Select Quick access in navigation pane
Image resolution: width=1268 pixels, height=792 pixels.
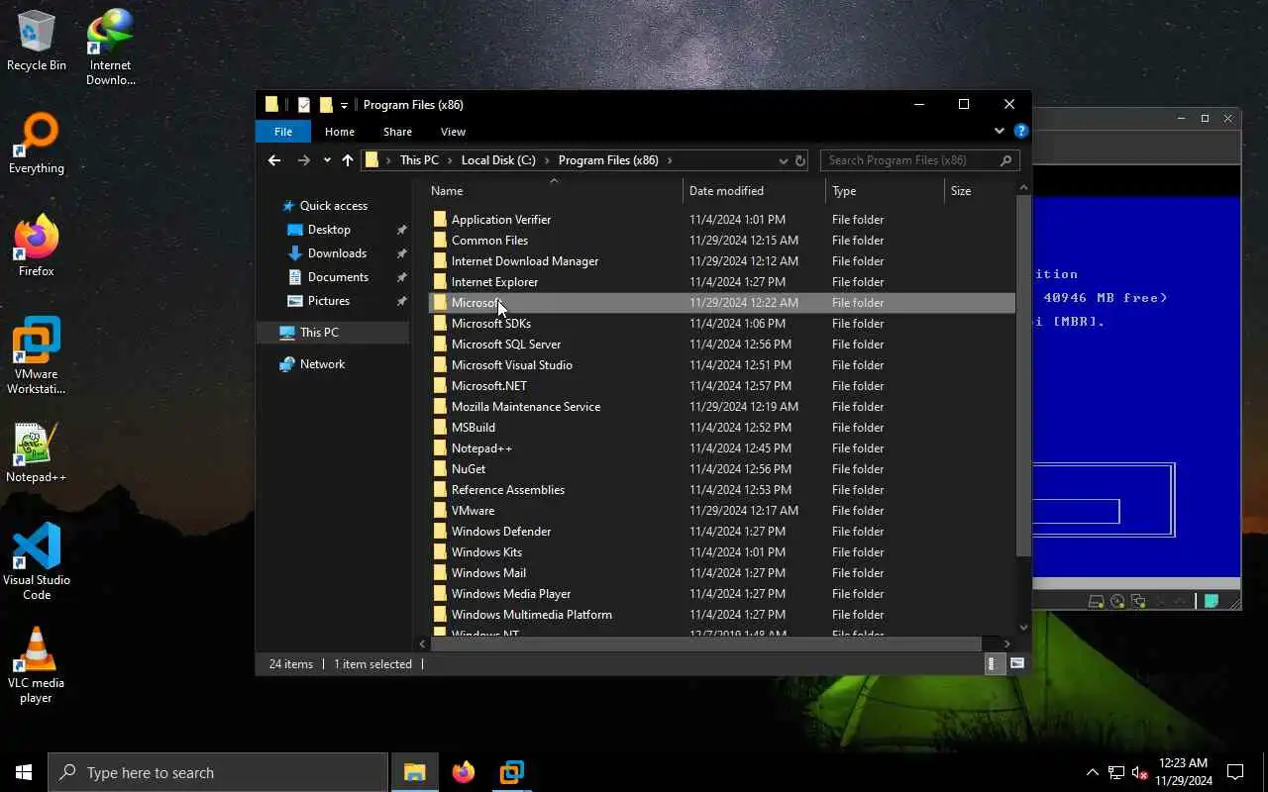point(334,206)
